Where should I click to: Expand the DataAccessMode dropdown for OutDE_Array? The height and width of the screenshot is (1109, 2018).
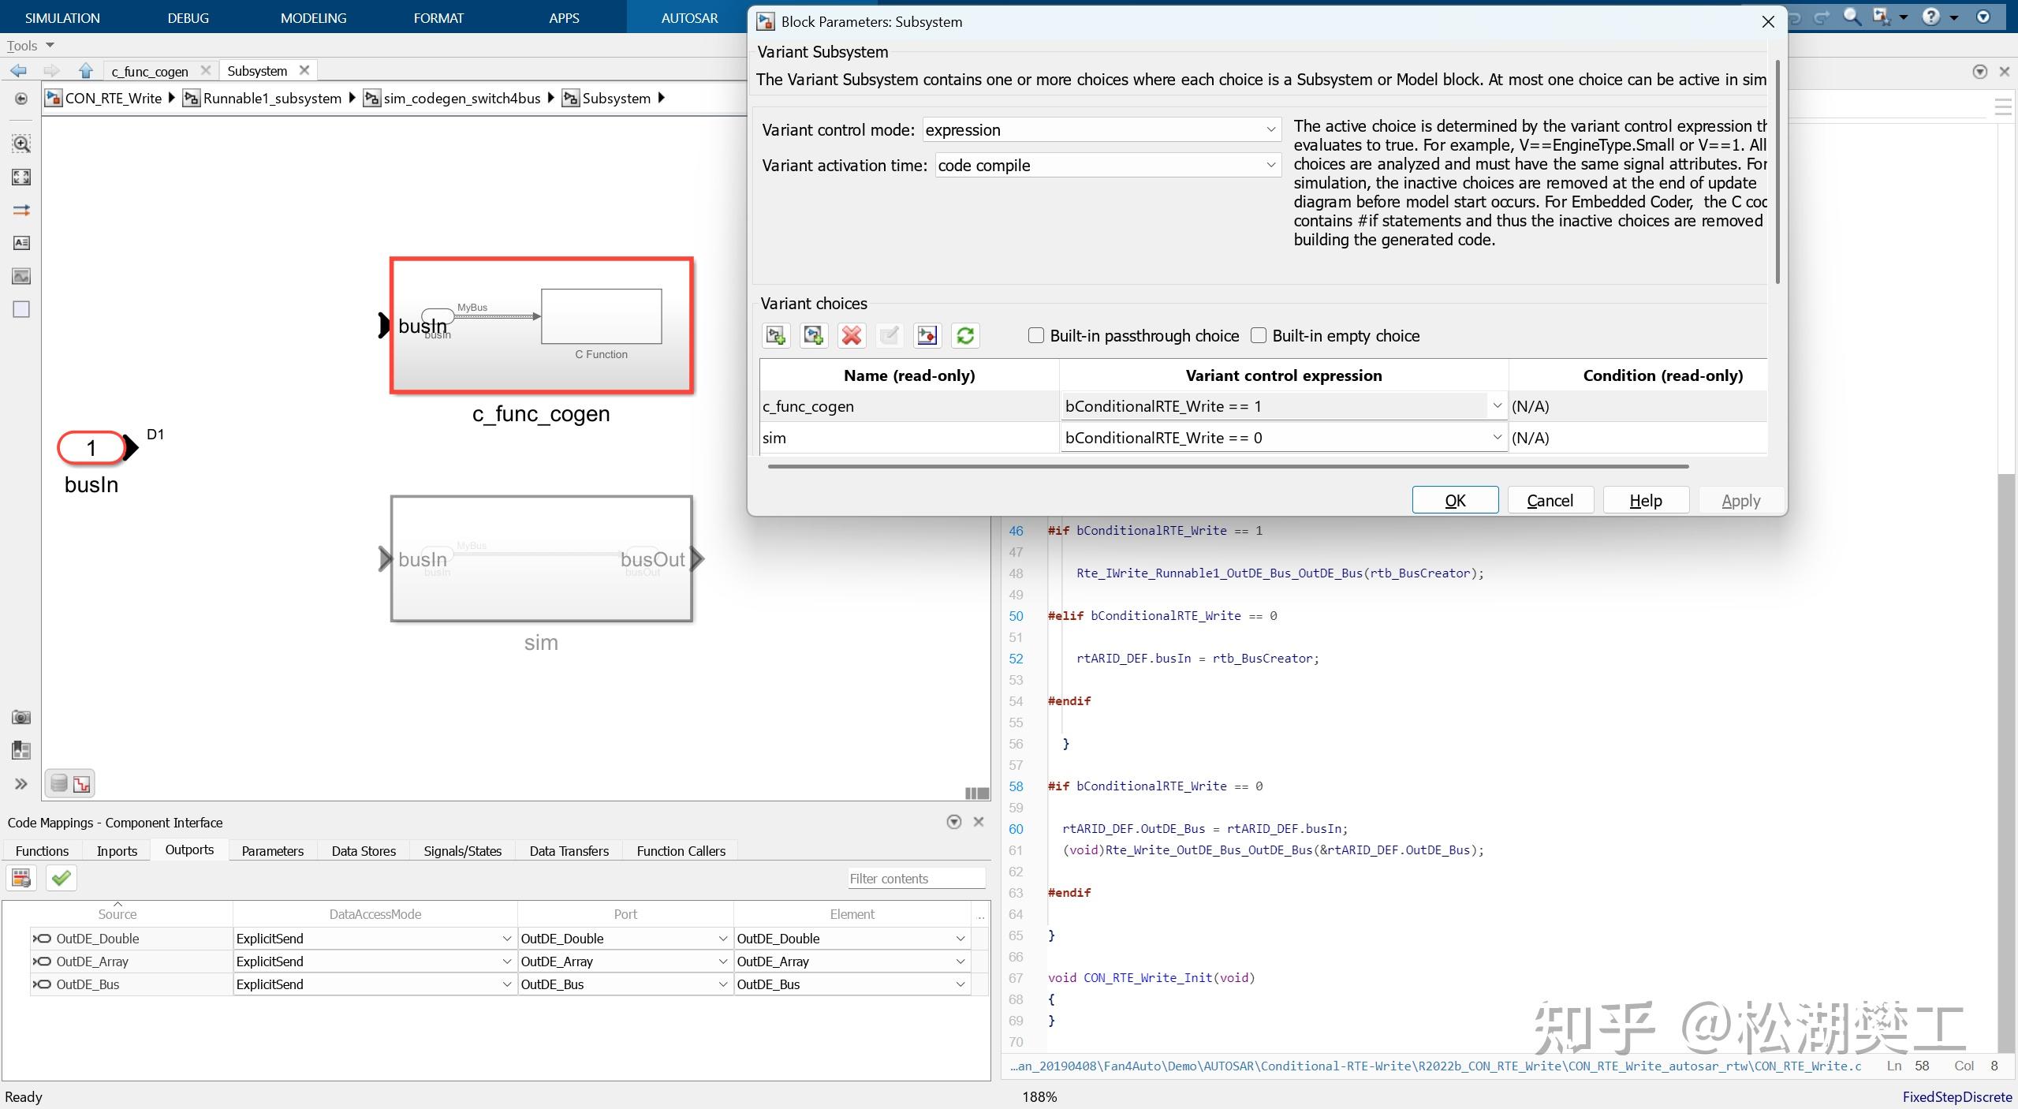(x=506, y=962)
